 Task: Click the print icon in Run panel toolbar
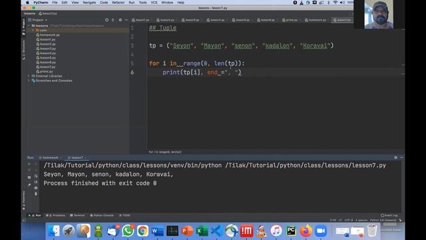click(36, 188)
